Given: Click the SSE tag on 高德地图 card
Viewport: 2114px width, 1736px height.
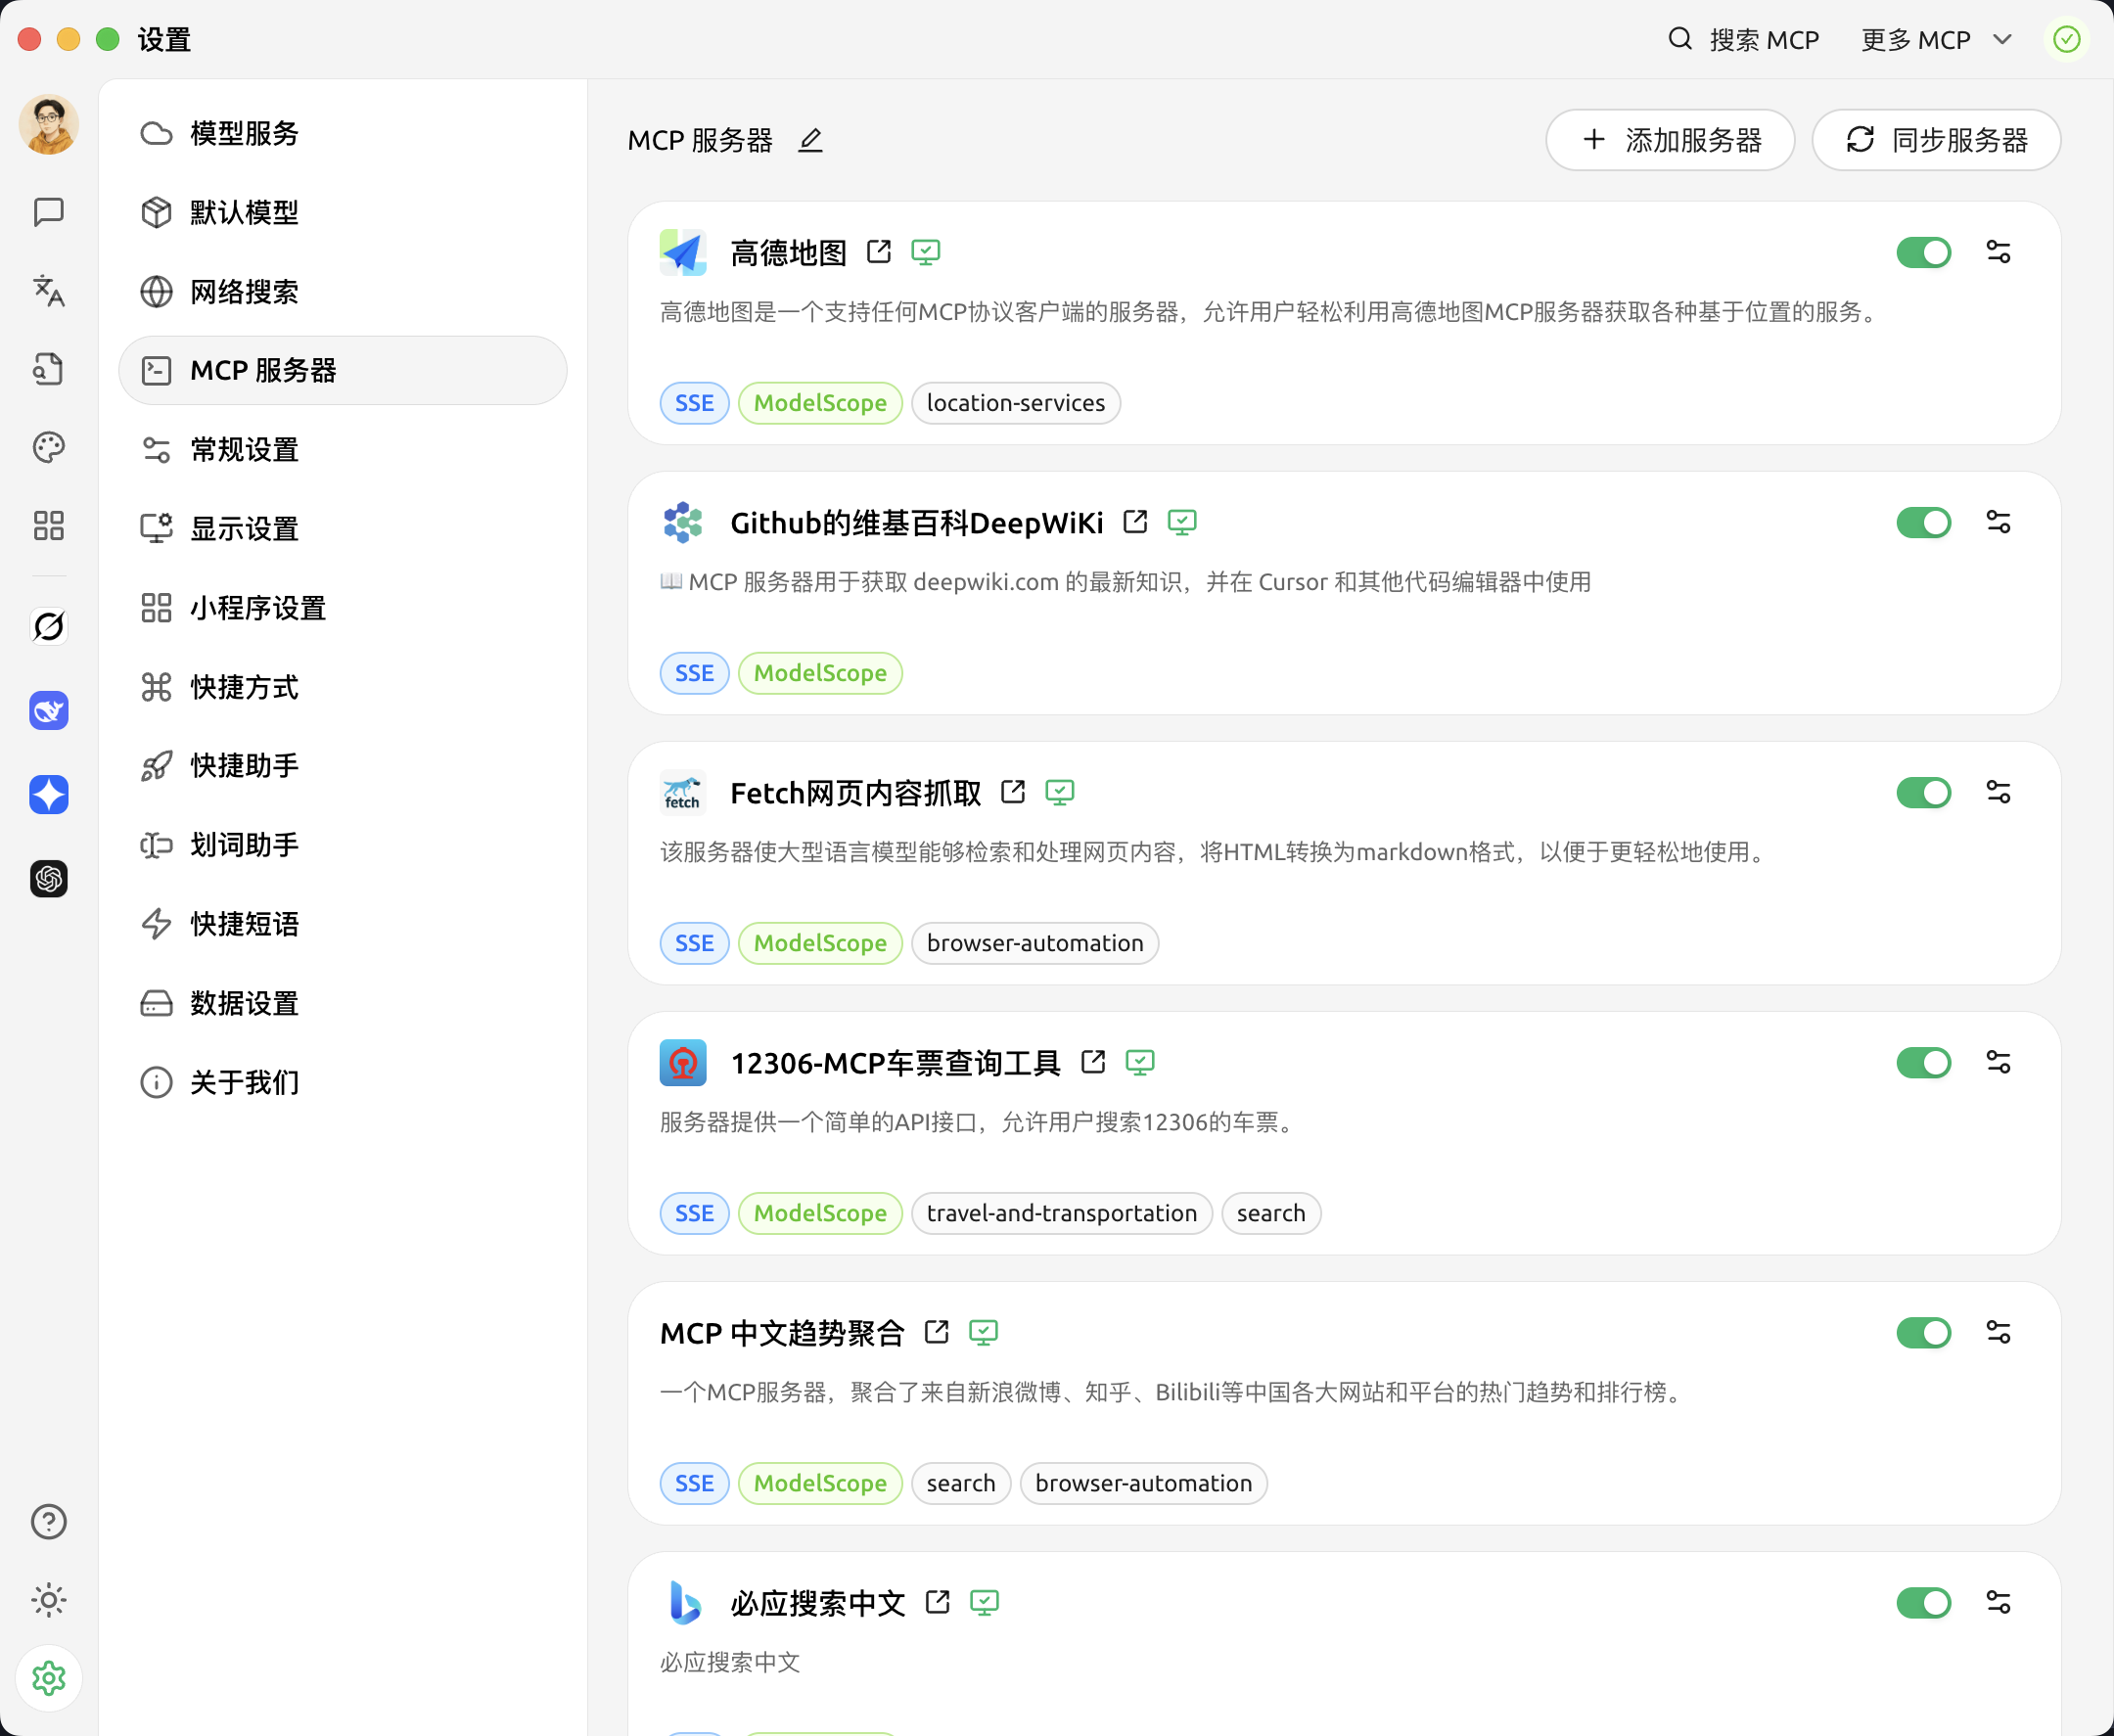Looking at the screenshot, I should click(694, 403).
